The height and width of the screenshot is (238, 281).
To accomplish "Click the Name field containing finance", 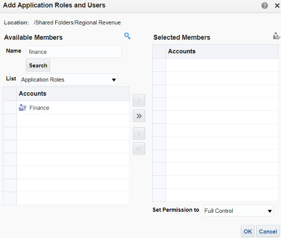I will pyautogui.click(x=74, y=52).
